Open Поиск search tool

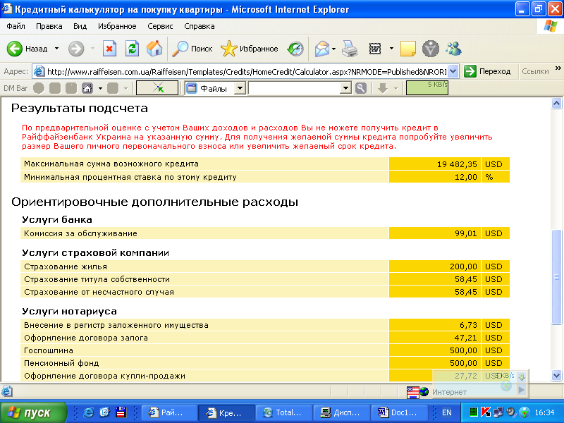(x=192, y=49)
